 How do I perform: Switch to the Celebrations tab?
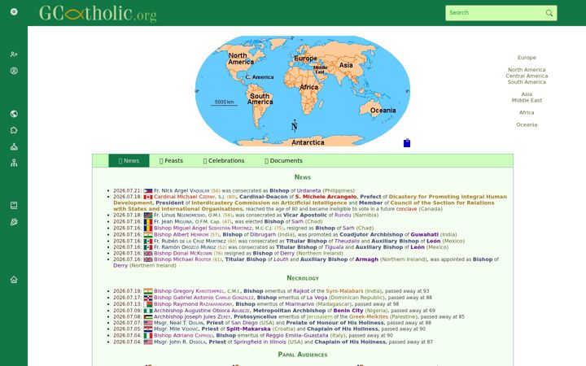224,160
